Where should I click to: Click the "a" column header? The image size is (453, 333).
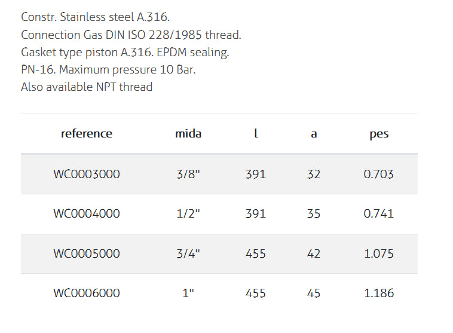pos(314,134)
